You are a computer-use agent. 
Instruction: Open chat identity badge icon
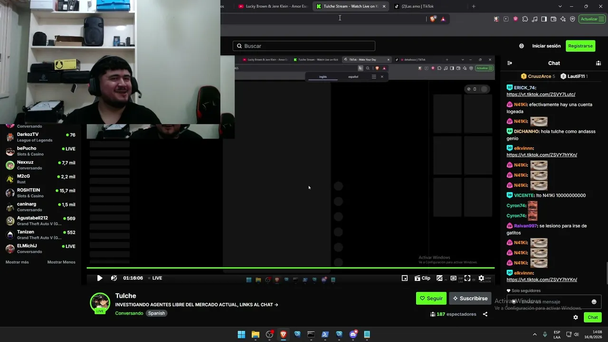[x=513, y=302]
